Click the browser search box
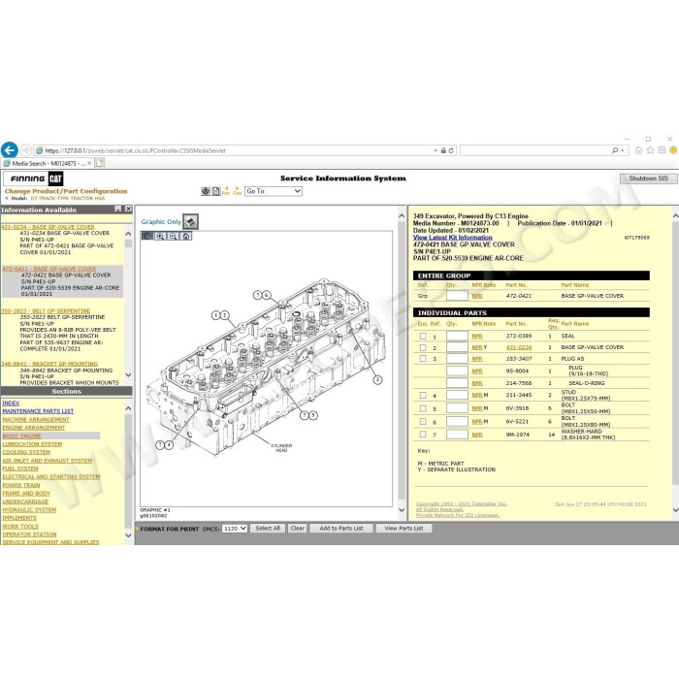The width and height of the screenshot is (679, 679). click(x=534, y=150)
